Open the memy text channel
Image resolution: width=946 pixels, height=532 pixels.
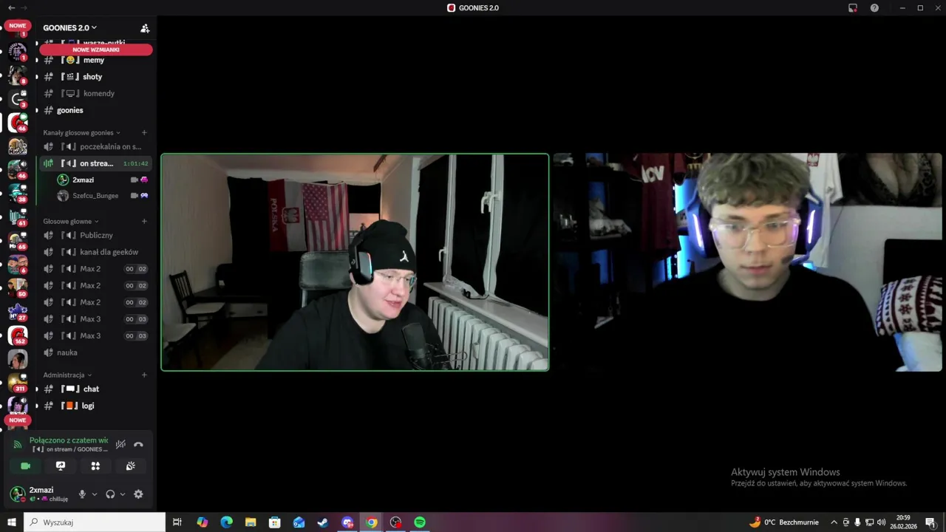pyautogui.click(x=95, y=60)
